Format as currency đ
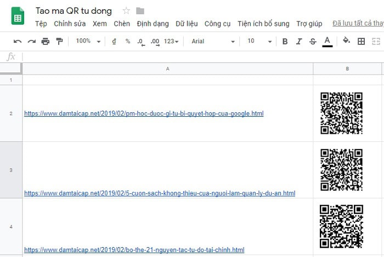Image resolution: width=384 pixels, height=257 pixels. 114,41
